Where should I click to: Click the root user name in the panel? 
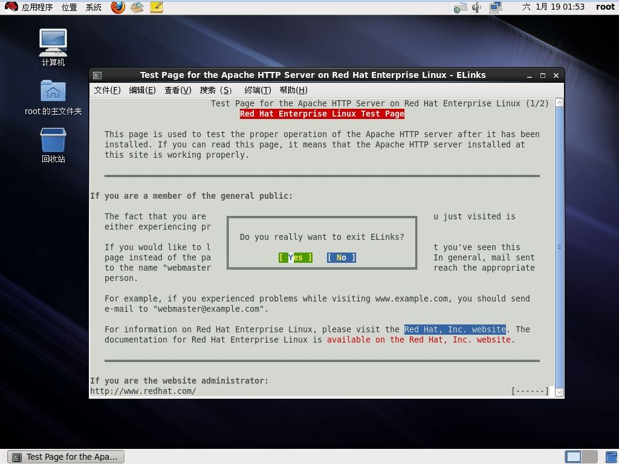click(605, 7)
